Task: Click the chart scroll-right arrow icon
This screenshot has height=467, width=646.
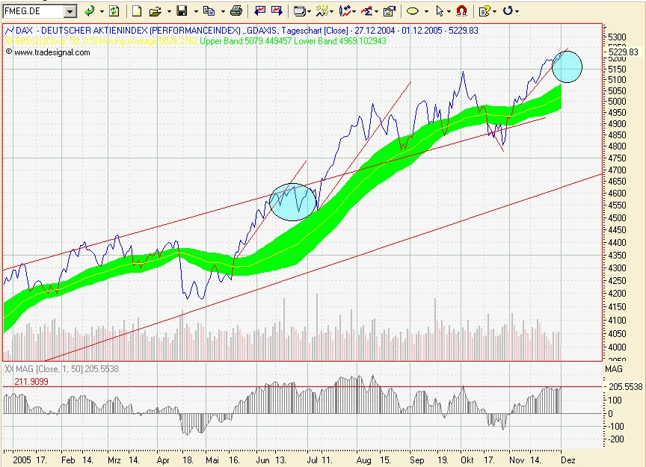Action: click(x=277, y=11)
